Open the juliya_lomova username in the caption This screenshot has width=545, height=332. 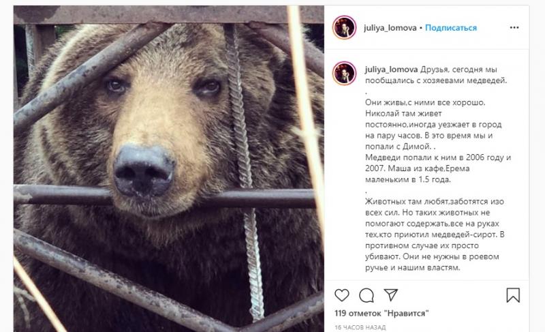(x=391, y=70)
